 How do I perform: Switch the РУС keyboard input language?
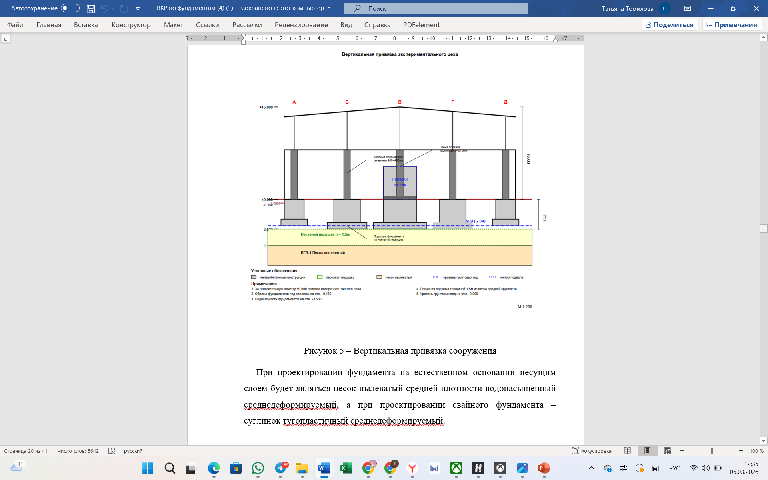(x=674, y=468)
